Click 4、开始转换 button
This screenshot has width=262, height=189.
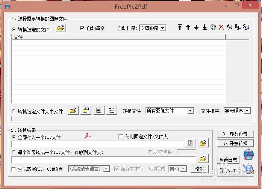click(235, 143)
